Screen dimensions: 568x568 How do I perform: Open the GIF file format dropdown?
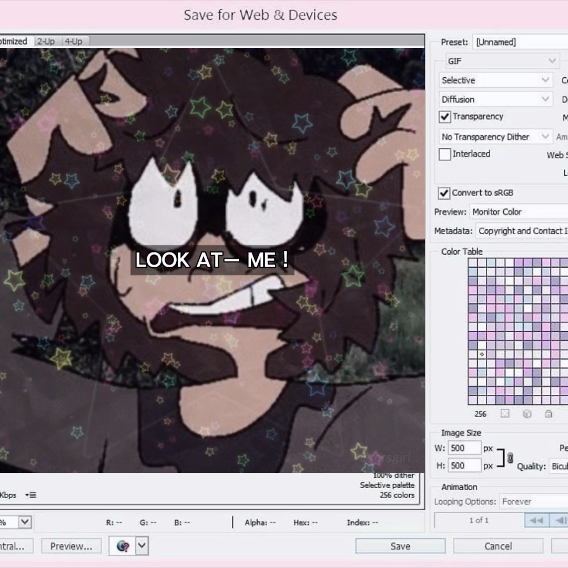pyautogui.click(x=502, y=61)
